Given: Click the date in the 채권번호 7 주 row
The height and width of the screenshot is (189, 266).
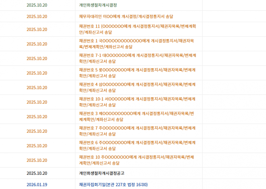Looking at the screenshot, I should point(37,131).
